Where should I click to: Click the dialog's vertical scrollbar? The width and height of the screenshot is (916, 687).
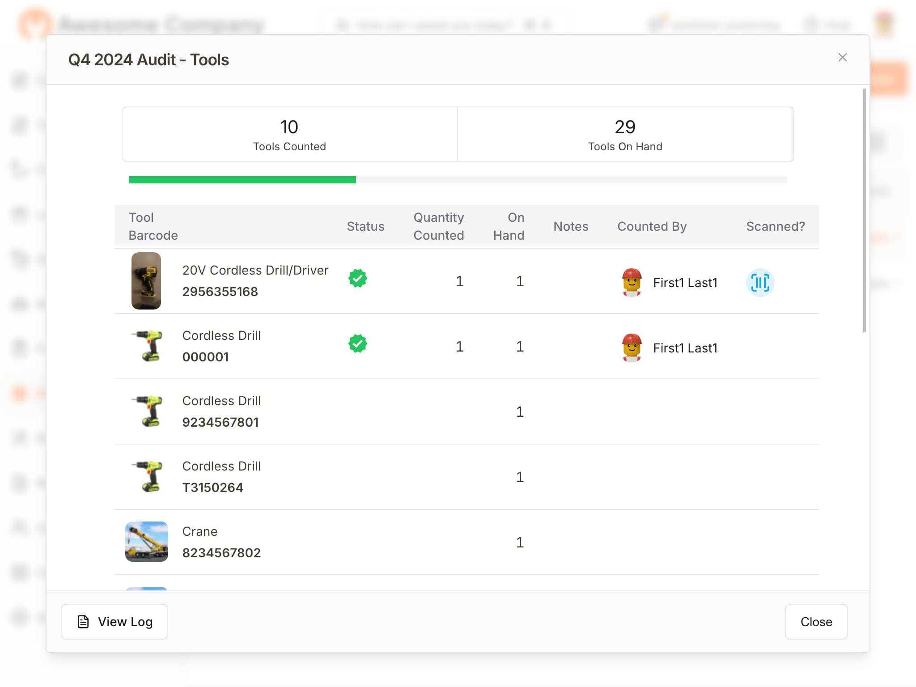point(864,210)
